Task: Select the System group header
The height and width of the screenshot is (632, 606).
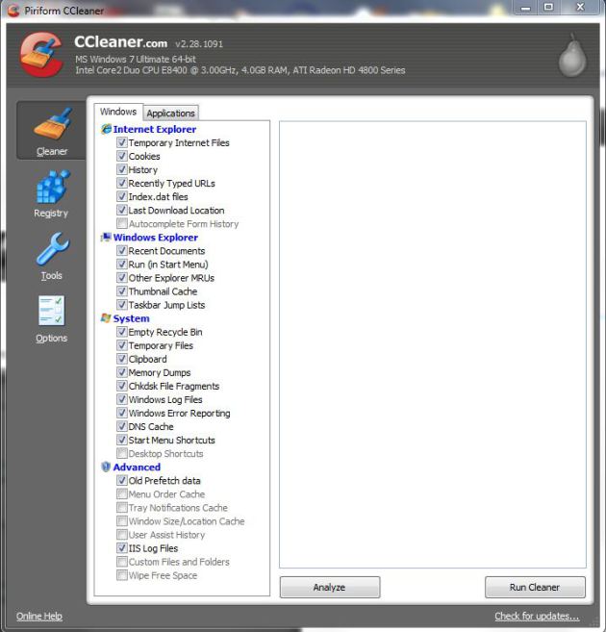Action: 131,318
